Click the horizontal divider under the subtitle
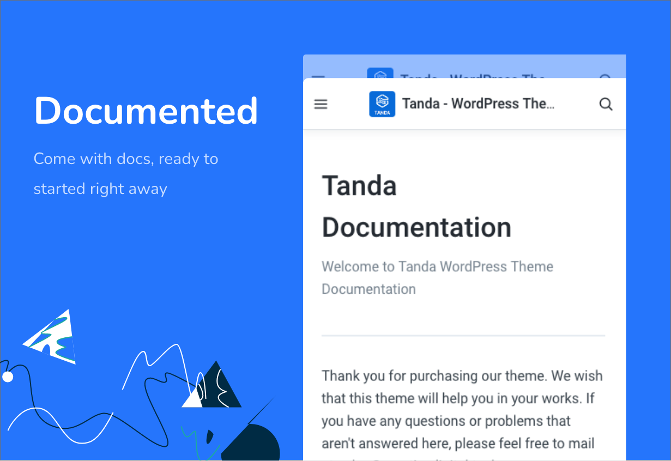Viewport: 671px width, 461px height. click(463, 336)
